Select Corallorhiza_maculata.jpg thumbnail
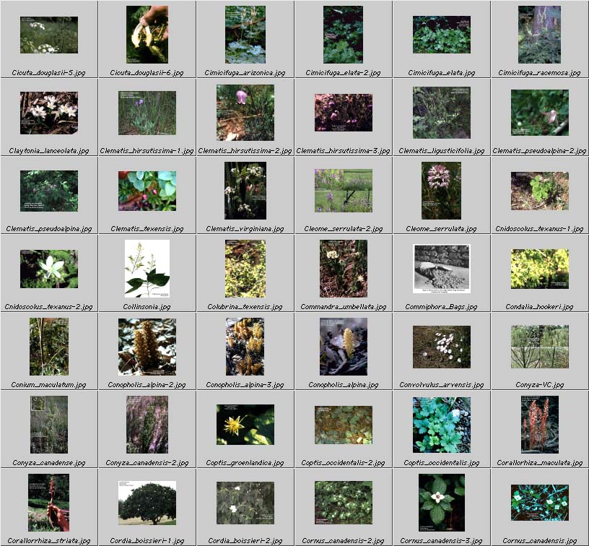 point(539,425)
